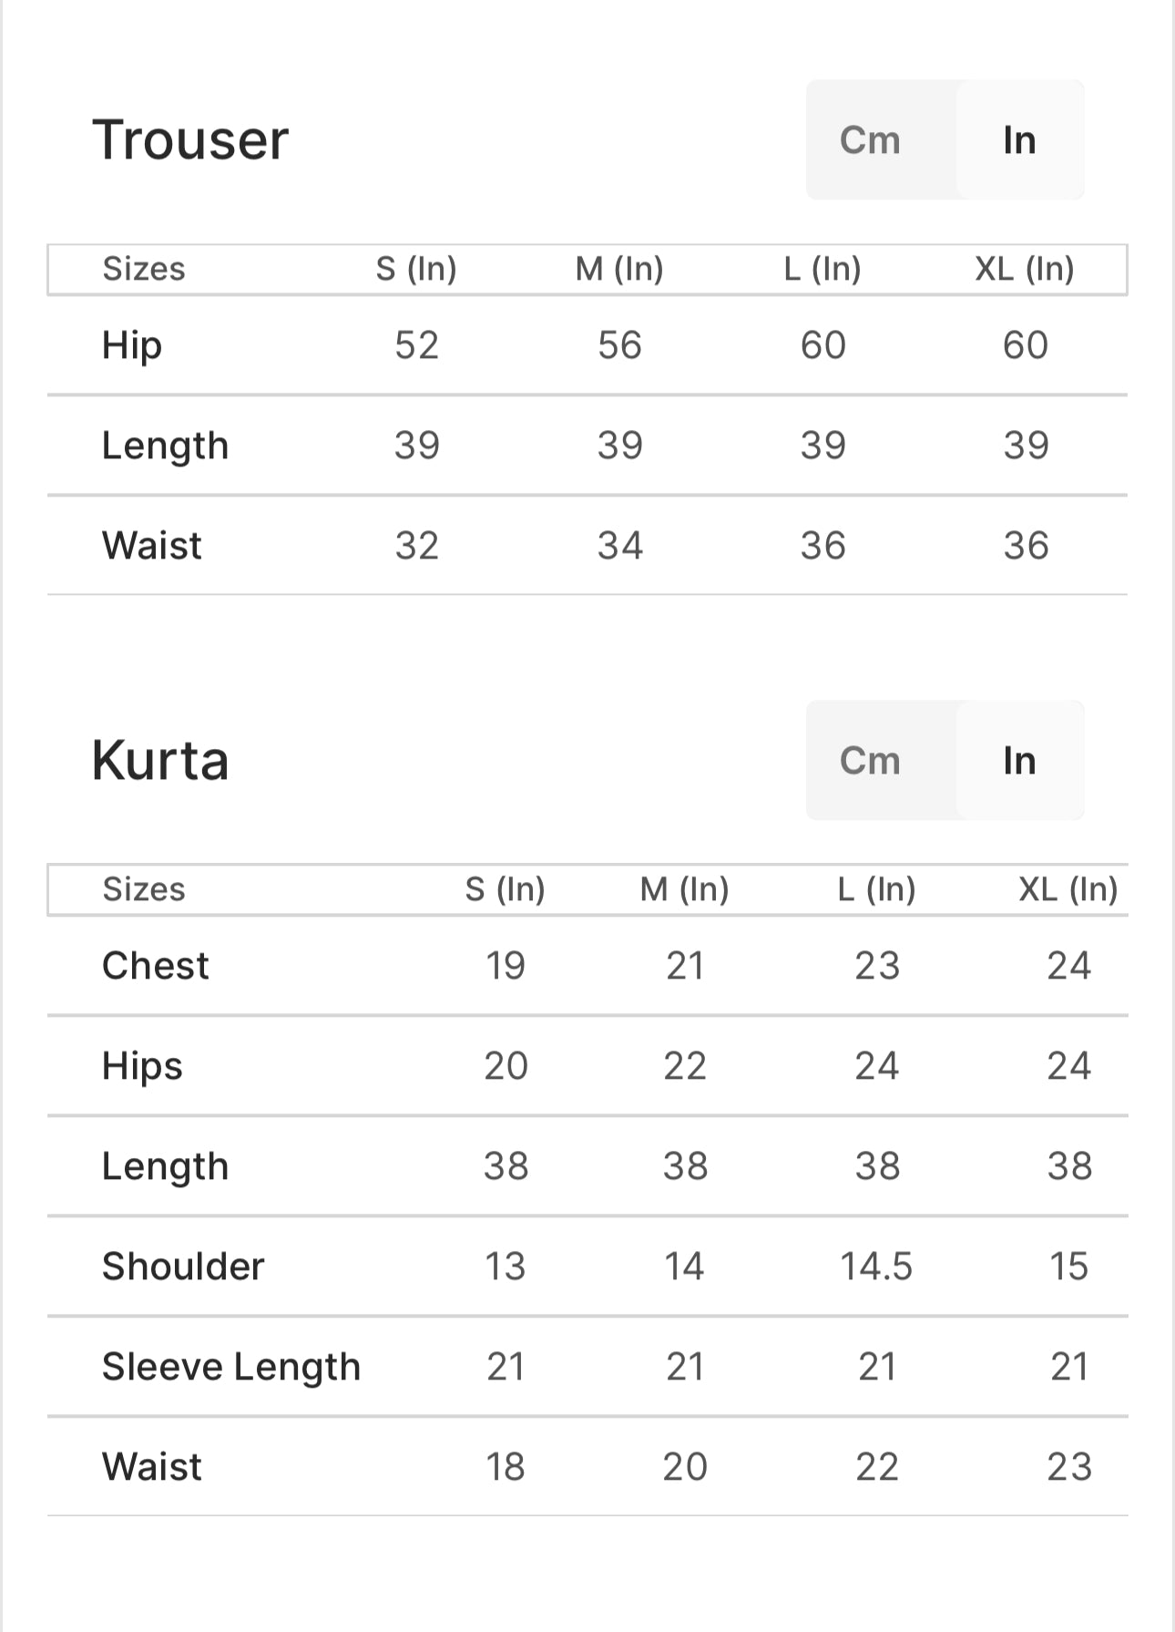Select the Sleeve Length row label
Viewport: 1175px width, 1632px height.
coord(231,1367)
